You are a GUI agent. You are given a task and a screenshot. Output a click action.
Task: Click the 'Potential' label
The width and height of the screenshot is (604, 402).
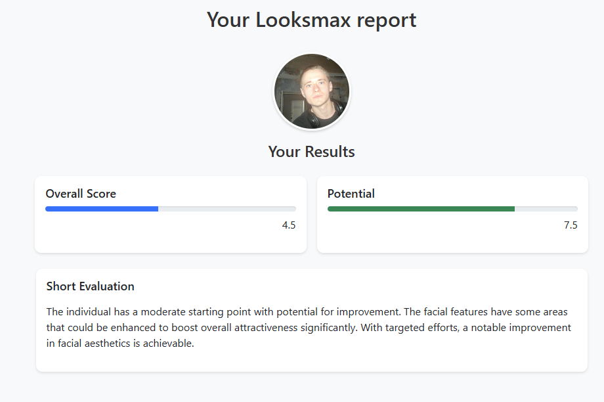pyautogui.click(x=351, y=194)
